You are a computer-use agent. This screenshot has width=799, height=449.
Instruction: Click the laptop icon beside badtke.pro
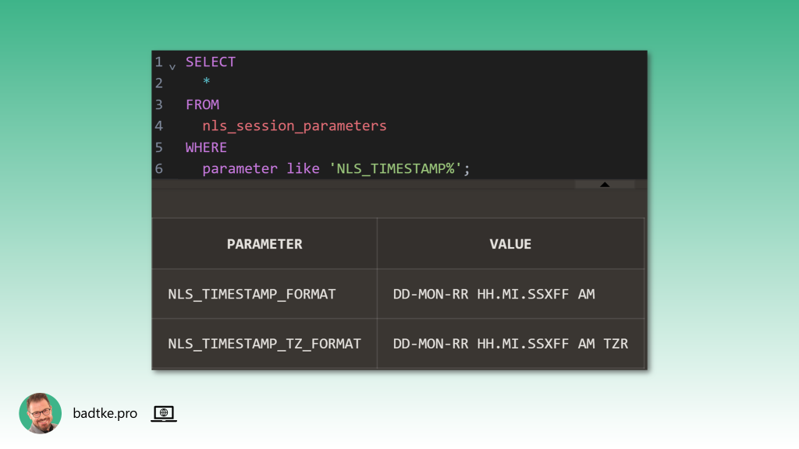click(164, 414)
